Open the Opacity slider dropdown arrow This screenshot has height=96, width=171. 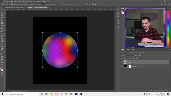click(x=143, y=56)
